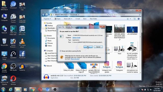This screenshot has height=92, width=163.
Task: Launch Audacity desktop shortcut
Action: tap(22, 67)
